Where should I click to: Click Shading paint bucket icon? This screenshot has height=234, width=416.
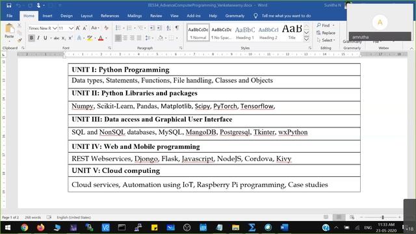point(161,38)
